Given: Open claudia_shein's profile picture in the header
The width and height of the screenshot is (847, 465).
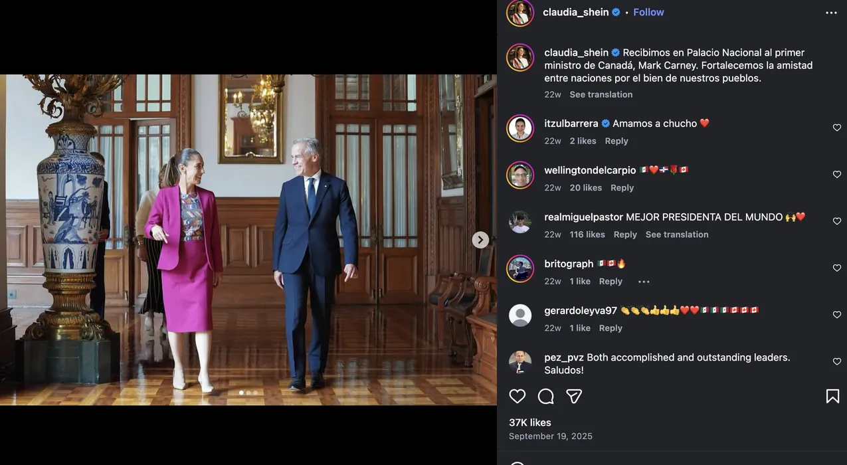Looking at the screenshot, I should [520, 13].
